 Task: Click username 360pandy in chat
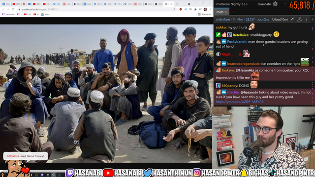click(x=230, y=86)
